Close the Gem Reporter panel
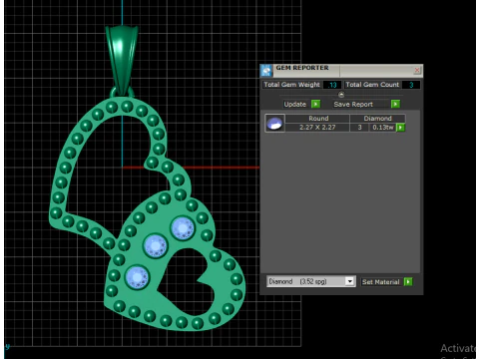This screenshot has width=479, height=359. [x=417, y=70]
